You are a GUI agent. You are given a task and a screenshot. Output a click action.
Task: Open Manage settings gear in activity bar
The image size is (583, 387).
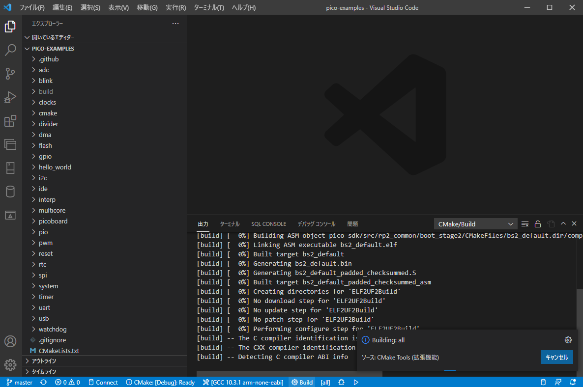point(10,365)
